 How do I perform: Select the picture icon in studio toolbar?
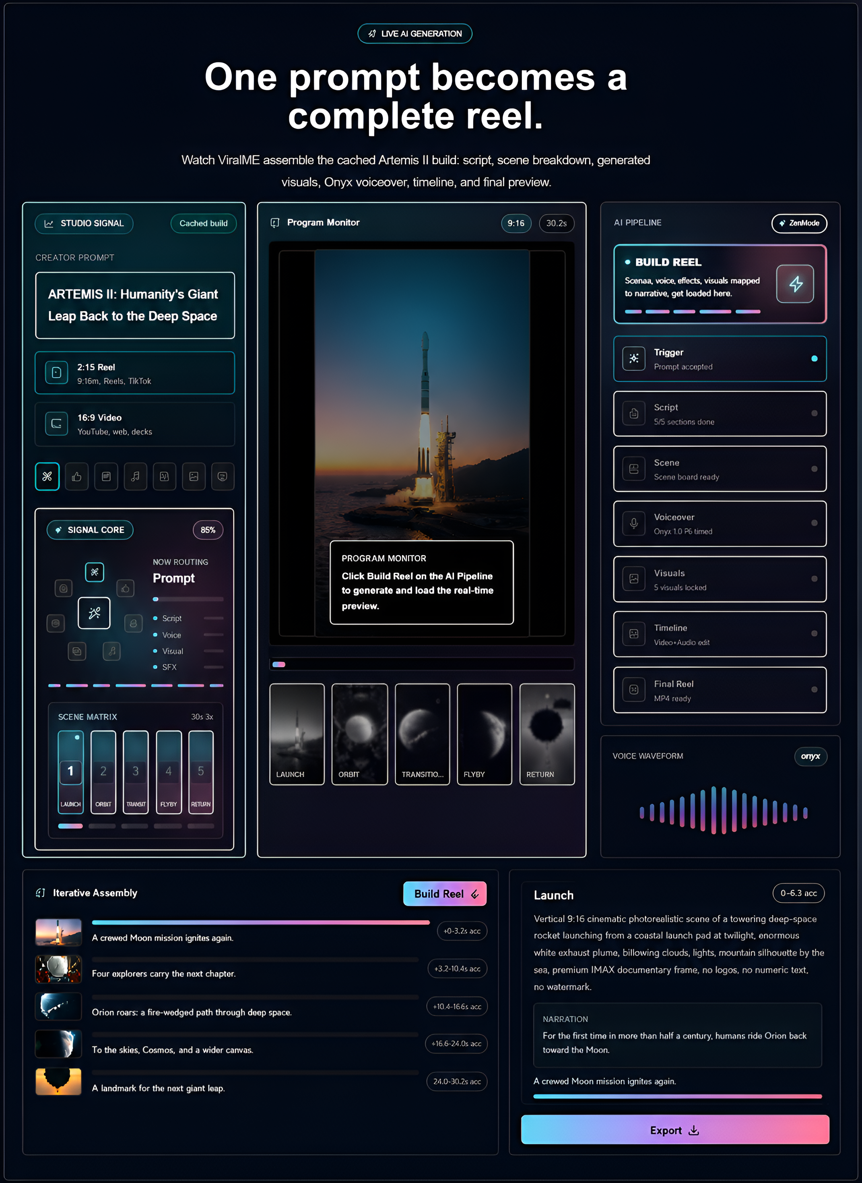[x=194, y=476]
